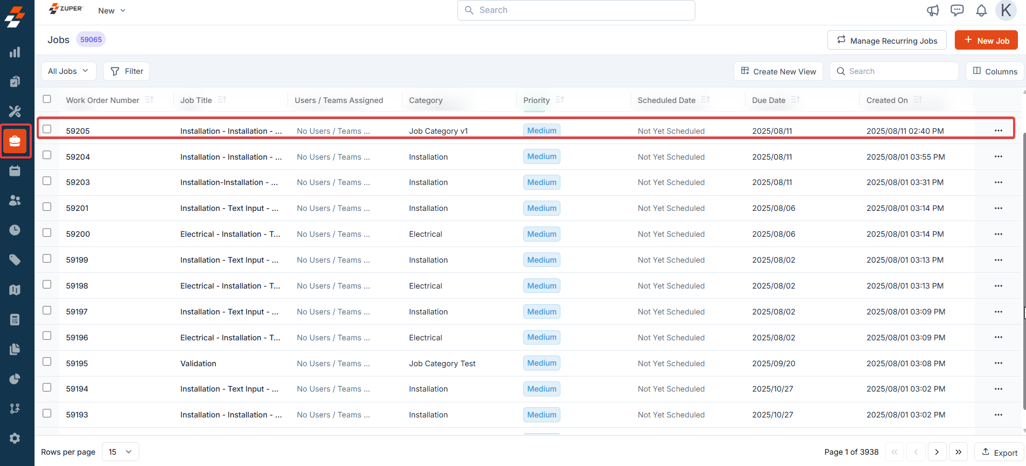Go to next page arrow
The image size is (1026, 466).
(937, 452)
